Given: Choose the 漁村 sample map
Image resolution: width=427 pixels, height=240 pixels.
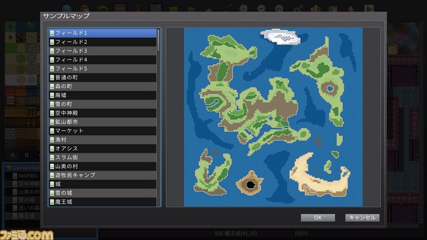Looking at the screenshot, I should click(103, 139).
